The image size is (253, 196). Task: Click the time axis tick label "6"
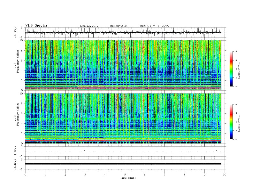(145, 175)
